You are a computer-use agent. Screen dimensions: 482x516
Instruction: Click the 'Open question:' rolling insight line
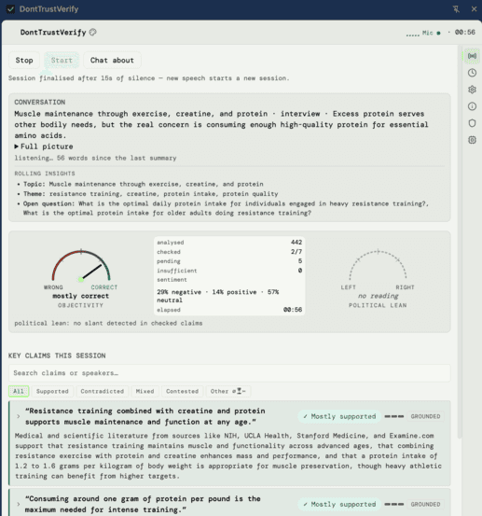click(x=226, y=208)
